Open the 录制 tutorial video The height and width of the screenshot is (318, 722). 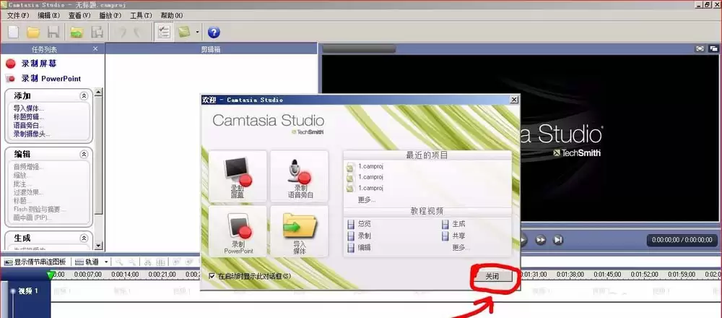coord(359,236)
